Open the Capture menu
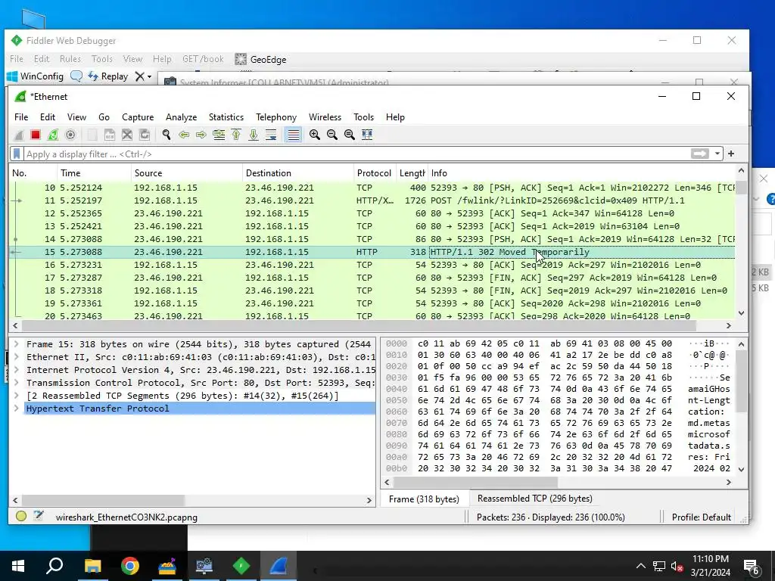Viewport: 775px width, 581px height. click(138, 117)
